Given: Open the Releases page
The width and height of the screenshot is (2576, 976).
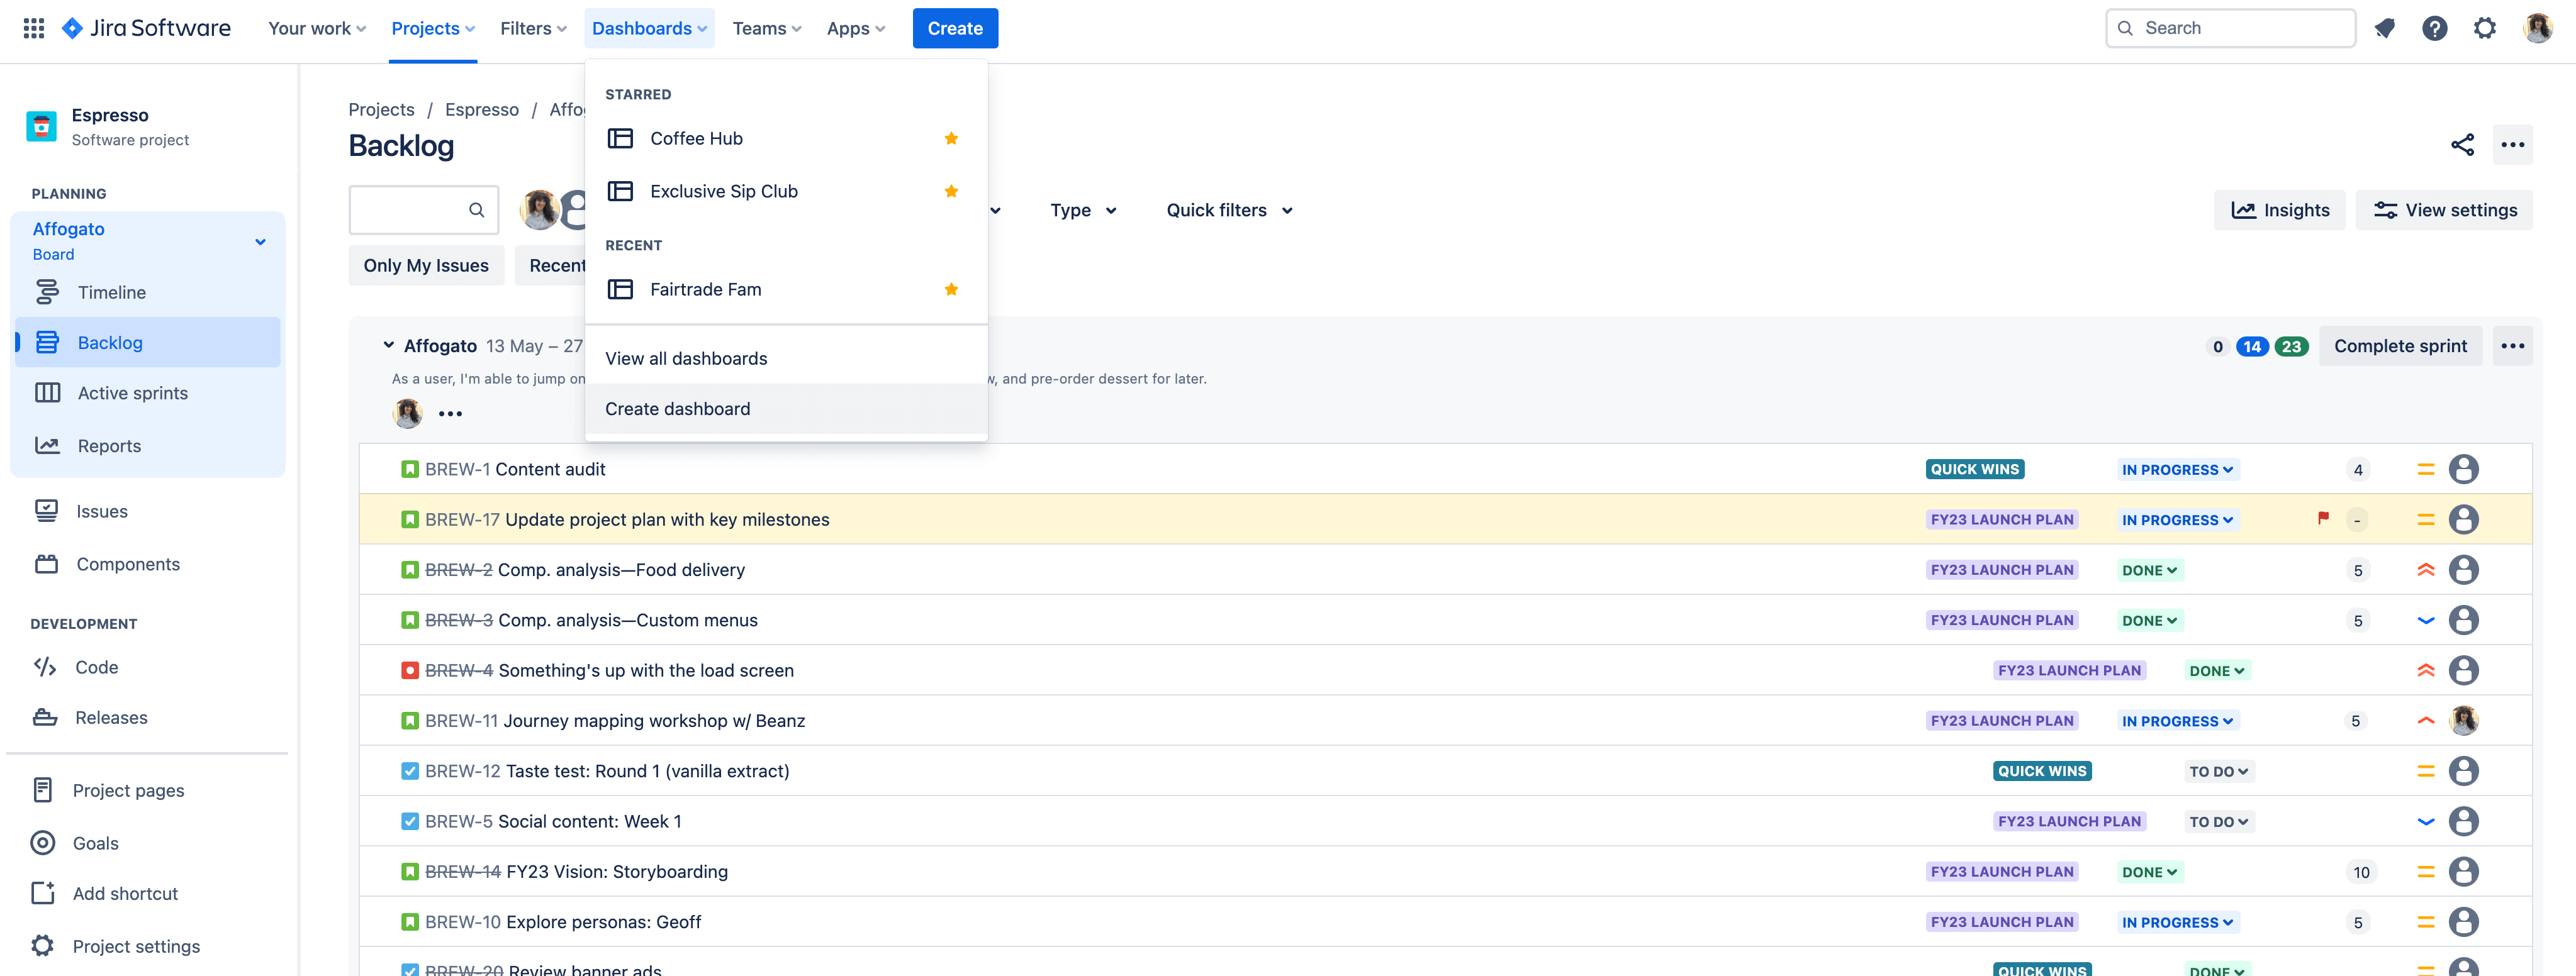Looking at the screenshot, I should coord(111,718).
